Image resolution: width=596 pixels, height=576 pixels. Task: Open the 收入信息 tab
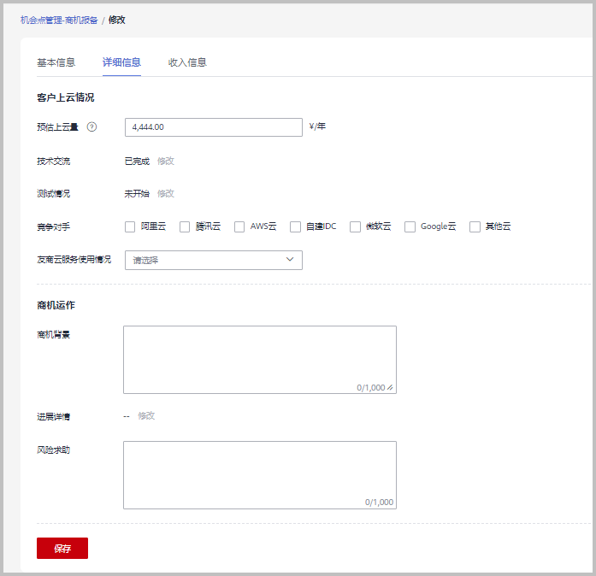tap(187, 62)
